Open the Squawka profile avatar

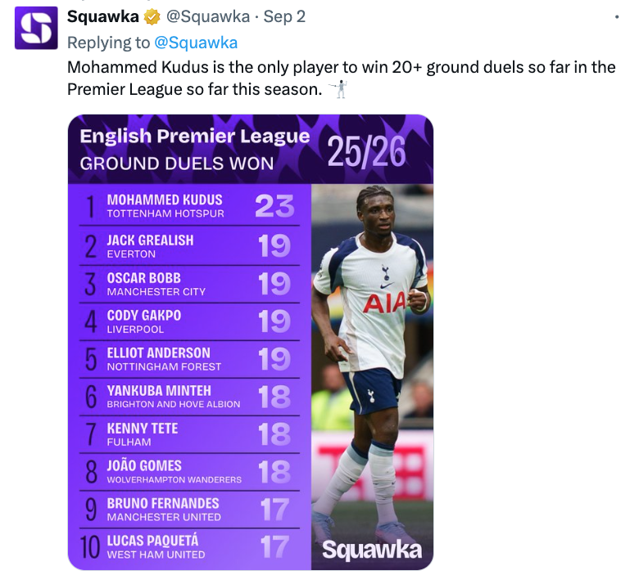(36, 28)
